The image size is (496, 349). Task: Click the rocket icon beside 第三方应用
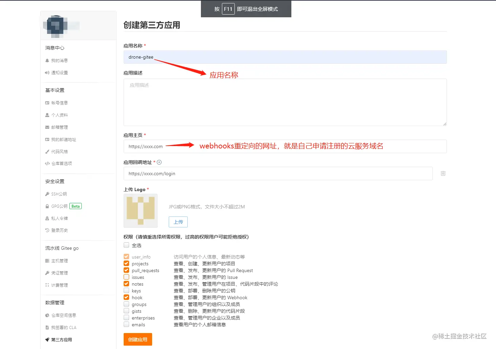point(47,340)
